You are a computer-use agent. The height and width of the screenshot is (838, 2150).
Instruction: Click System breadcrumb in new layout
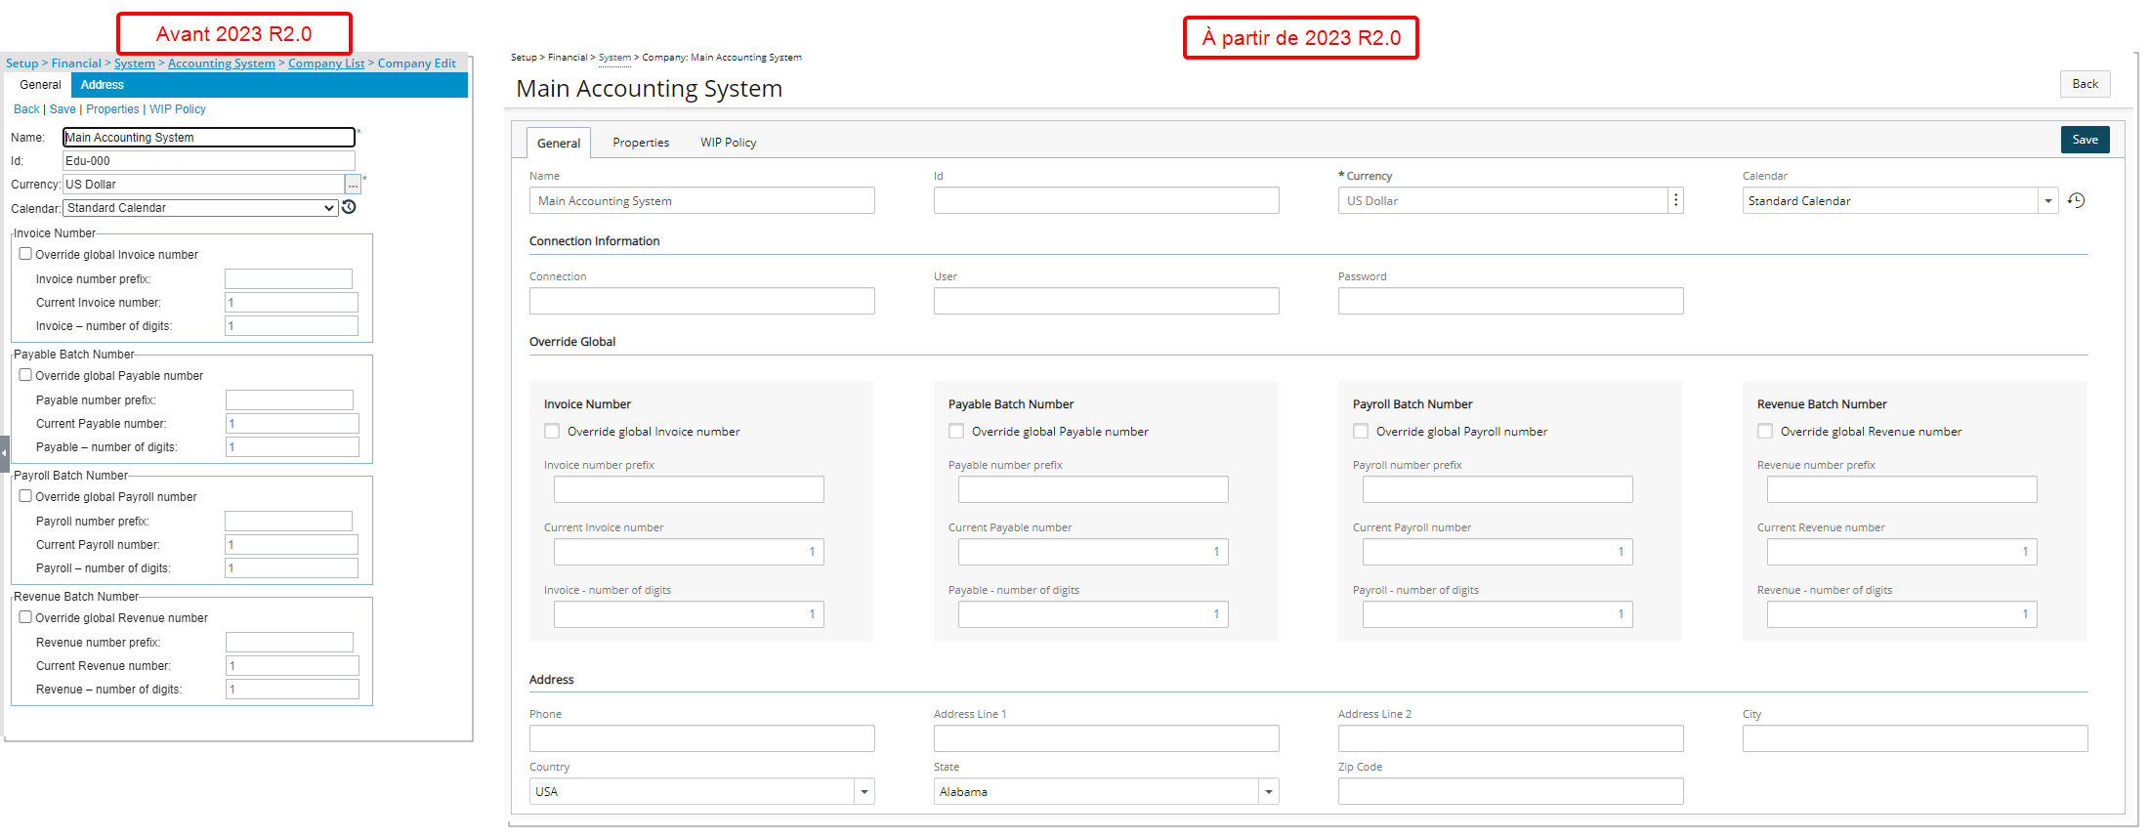[614, 58]
